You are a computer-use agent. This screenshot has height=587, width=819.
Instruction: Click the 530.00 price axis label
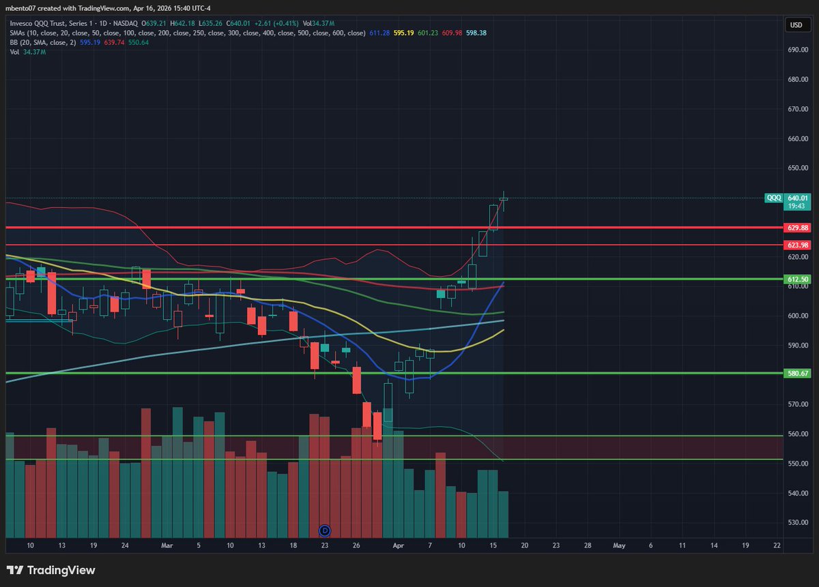797,523
